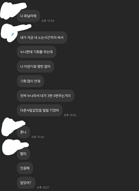The width and height of the screenshot is (139, 191).
Task: Select the '다른사람같았음 빌빌 기었어' bubble
Action: pyautogui.click(x=40, y=110)
